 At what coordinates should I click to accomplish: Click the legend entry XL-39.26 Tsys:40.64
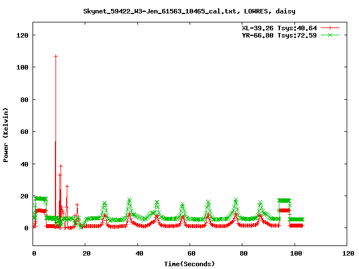279,28
